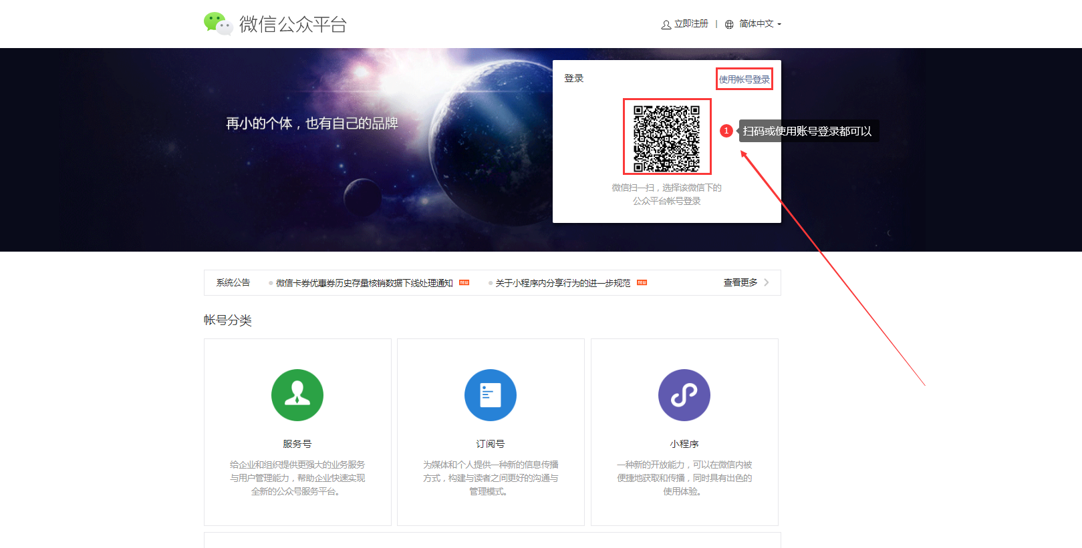Image resolution: width=1082 pixels, height=548 pixels.
Task: Expand announcements with 查看更多 chevron
Action: click(x=767, y=282)
